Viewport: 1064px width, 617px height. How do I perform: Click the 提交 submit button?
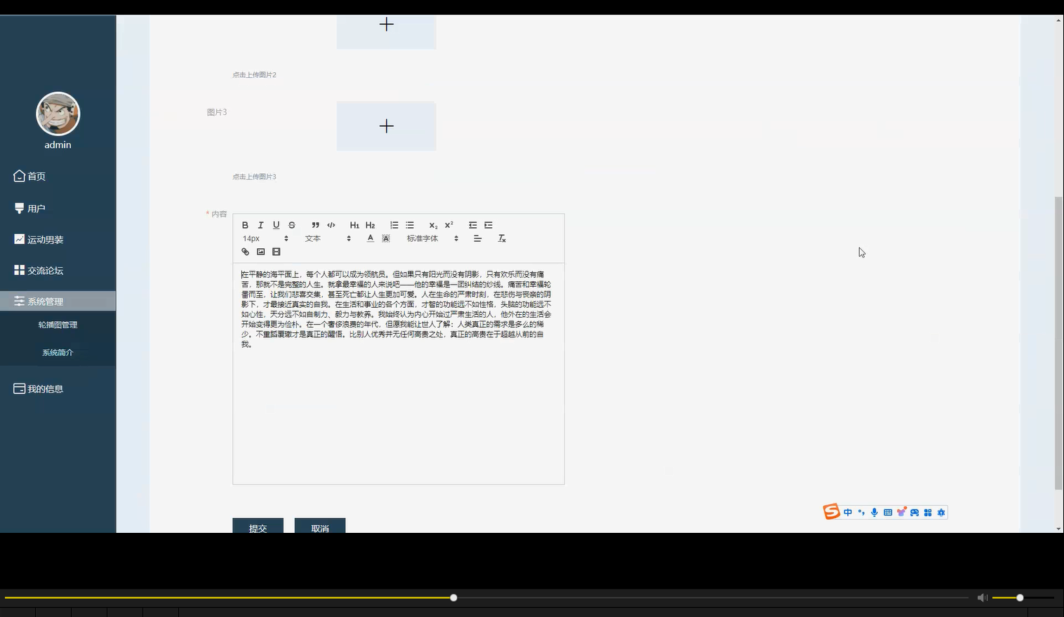tap(258, 526)
